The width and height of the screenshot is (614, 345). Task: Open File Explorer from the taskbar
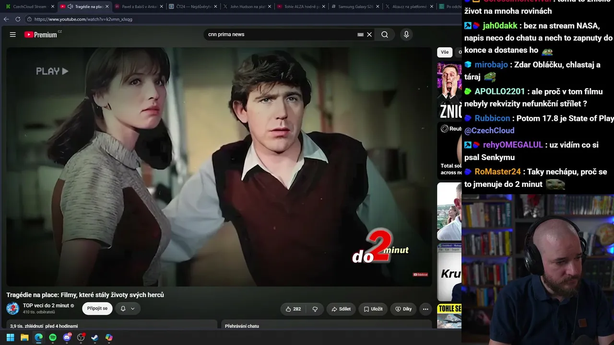(x=24, y=337)
